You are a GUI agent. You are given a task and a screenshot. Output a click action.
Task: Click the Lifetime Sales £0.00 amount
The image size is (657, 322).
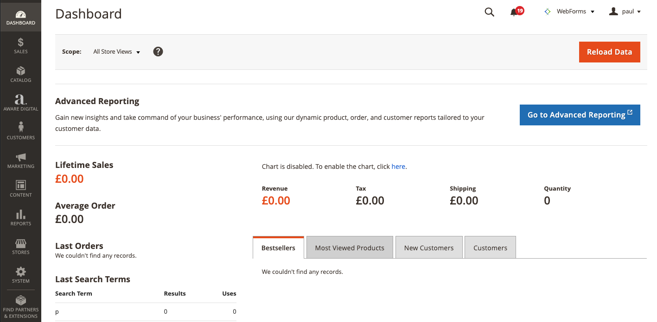click(70, 179)
